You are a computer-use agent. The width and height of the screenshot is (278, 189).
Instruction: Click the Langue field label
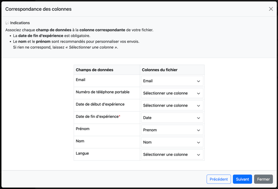pyautogui.click(x=82, y=153)
